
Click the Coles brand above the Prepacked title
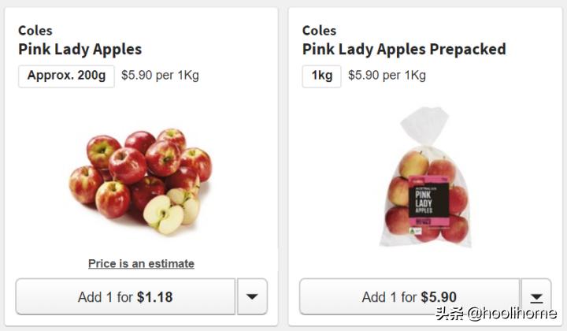pyautogui.click(x=319, y=31)
